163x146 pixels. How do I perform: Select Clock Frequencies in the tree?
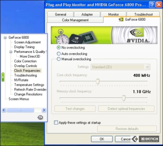[x=27, y=71]
